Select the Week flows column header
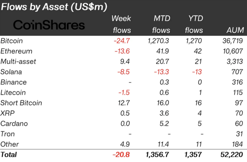 [x=122, y=24]
